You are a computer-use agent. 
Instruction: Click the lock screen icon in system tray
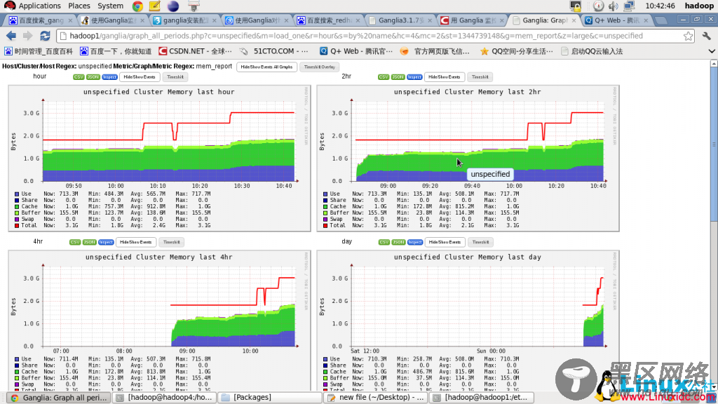point(575,6)
